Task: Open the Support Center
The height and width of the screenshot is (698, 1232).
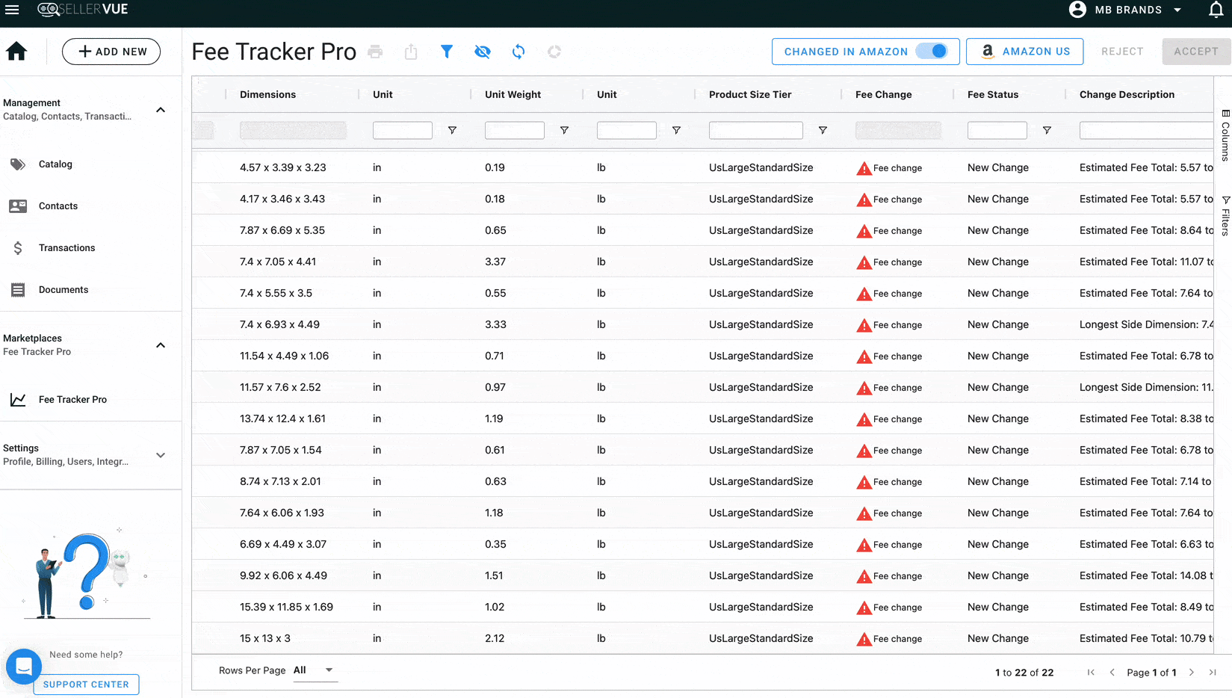Action: click(86, 685)
